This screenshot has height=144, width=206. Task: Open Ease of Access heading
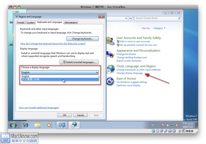pyautogui.click(x=126, y=78)
